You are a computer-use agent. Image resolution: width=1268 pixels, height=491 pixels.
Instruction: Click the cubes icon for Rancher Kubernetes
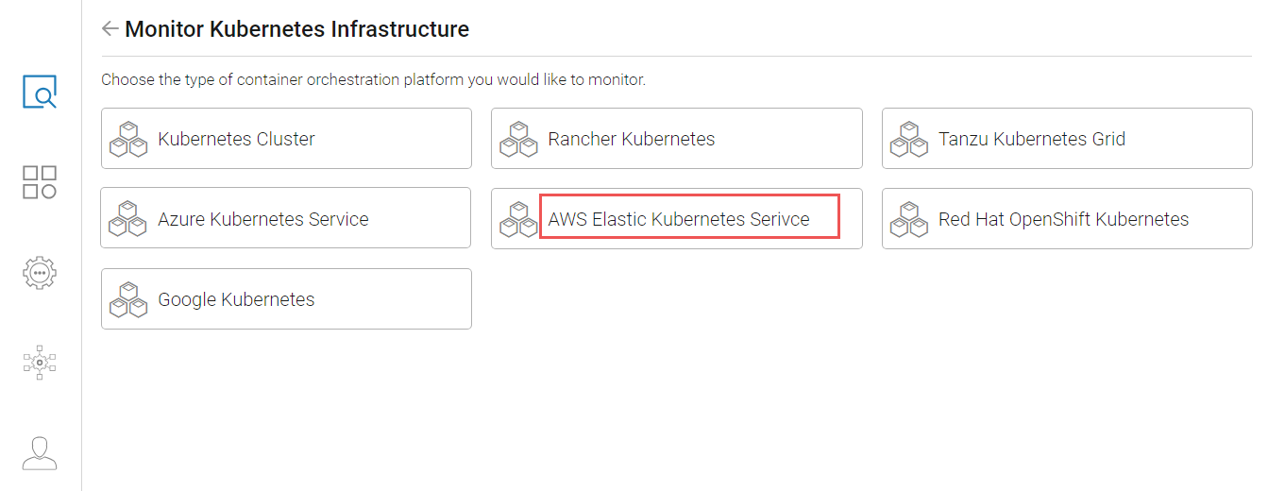[518, 139]
